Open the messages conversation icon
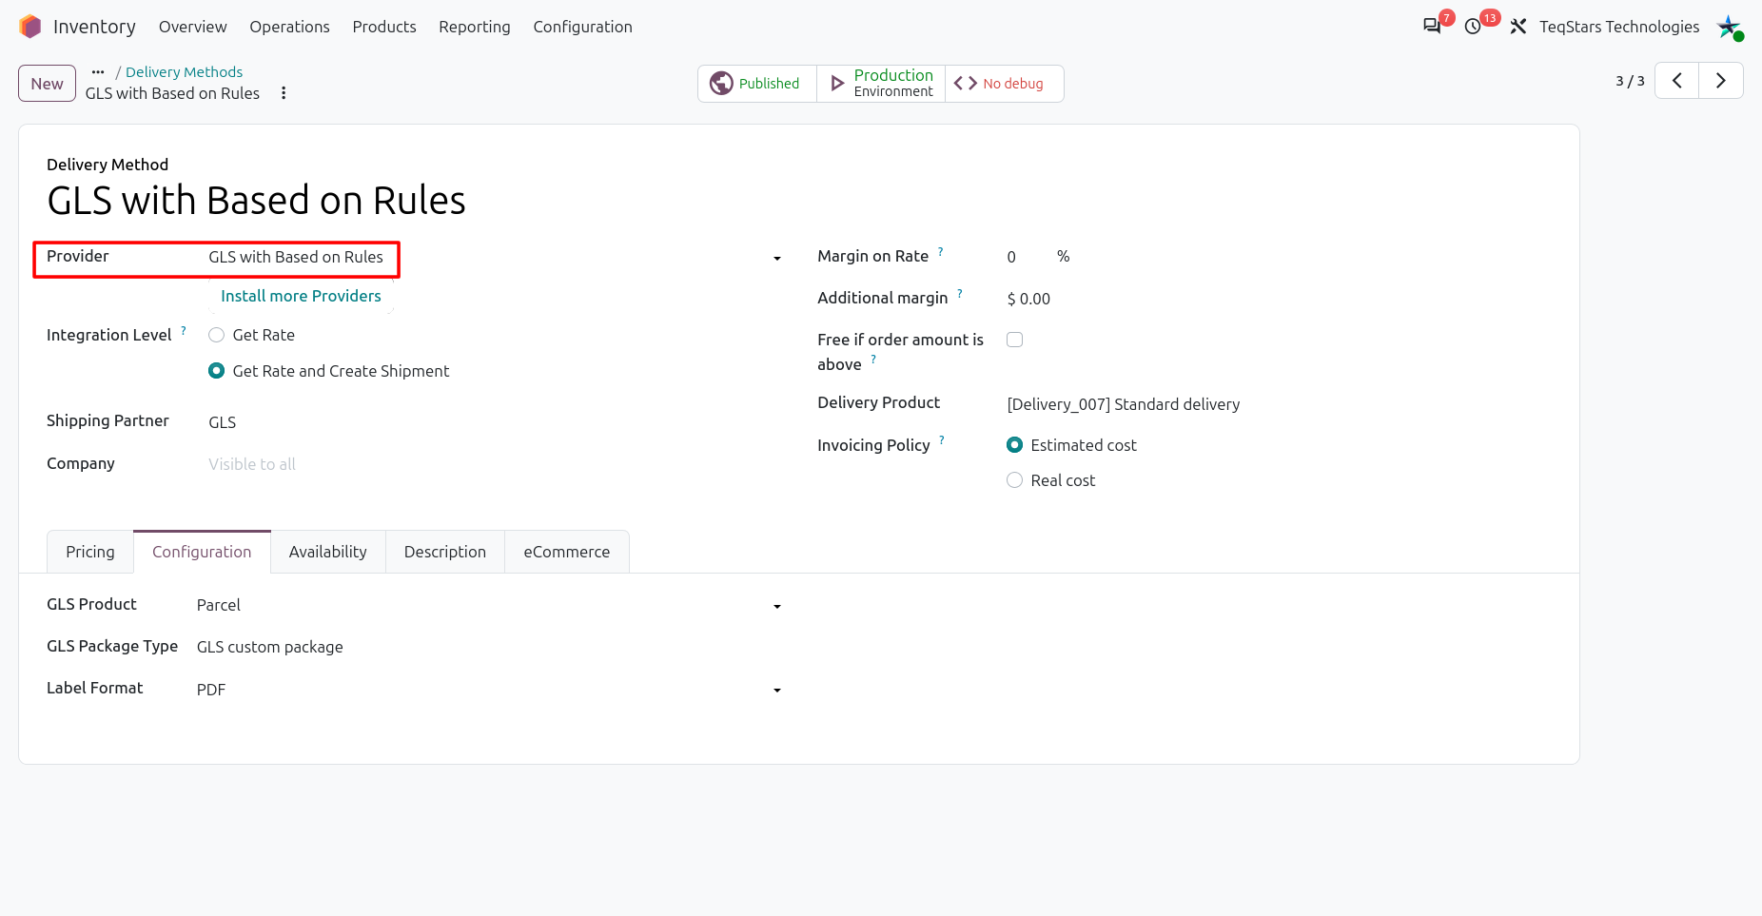 pyautogui.click(x=1432, y=27)
